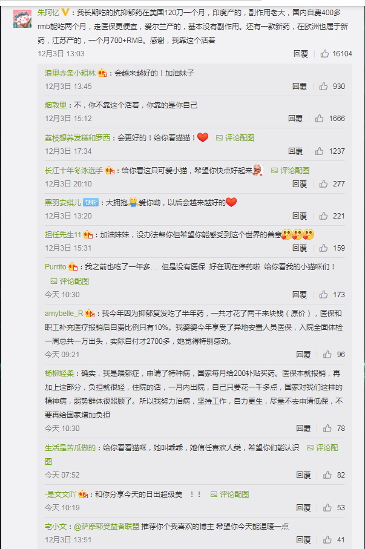Like amybelle_R's comment with 96 likes
The image size is (365, 549).
click(327, 354)
